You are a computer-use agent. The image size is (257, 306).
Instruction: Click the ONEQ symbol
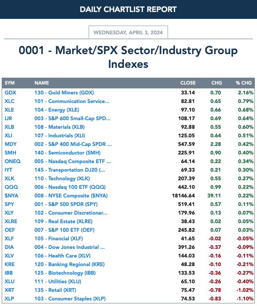(x=12, y=161)
